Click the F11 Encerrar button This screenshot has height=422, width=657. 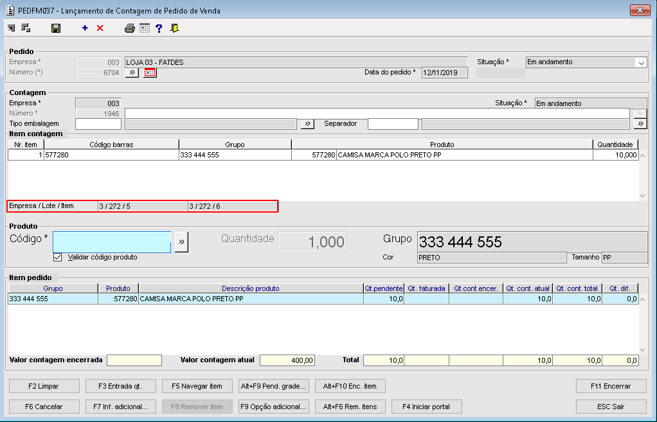coord(611,386)
